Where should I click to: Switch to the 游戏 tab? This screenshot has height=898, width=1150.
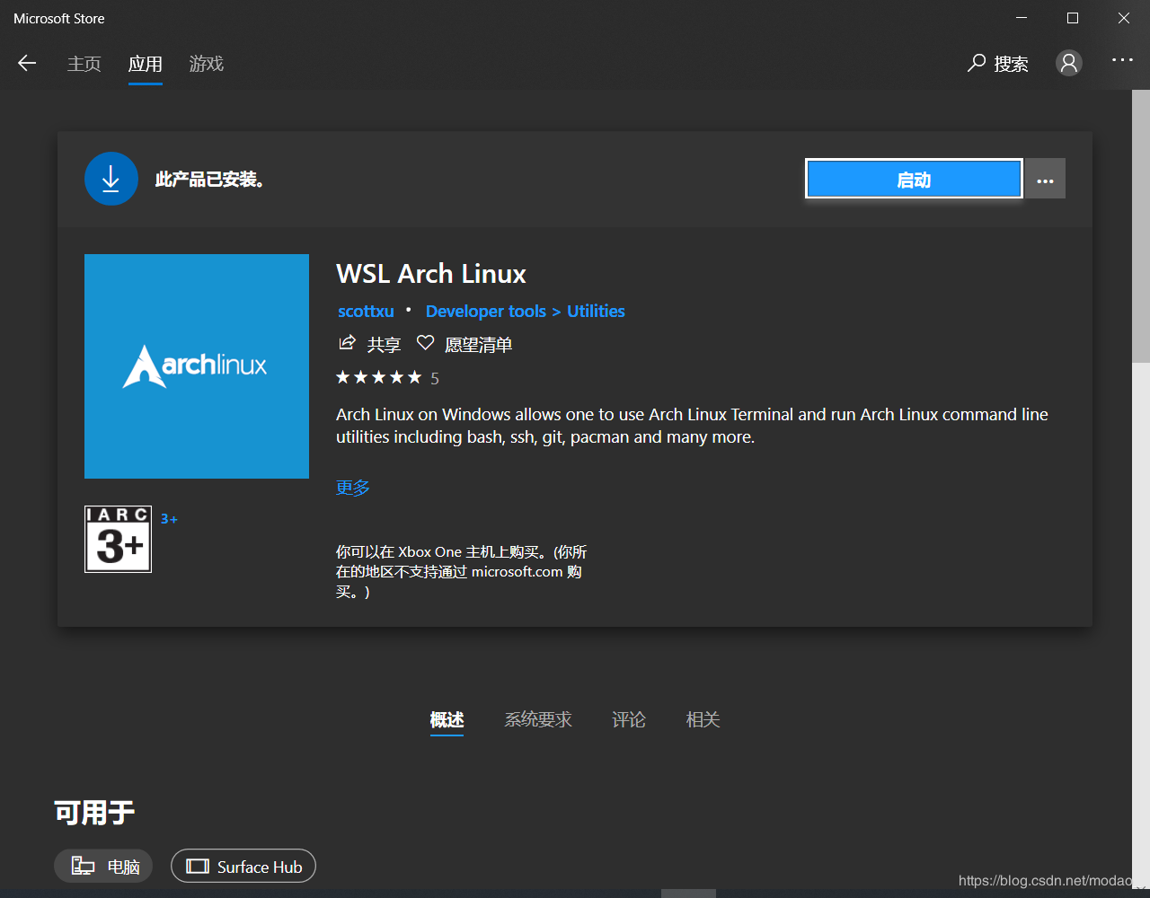[x=206, y=64]
